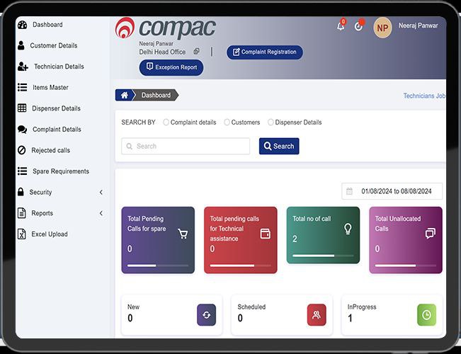Click the copy icon beside Delhi Head Office
This screenshot has width=461, height=354.
[196, 52]
